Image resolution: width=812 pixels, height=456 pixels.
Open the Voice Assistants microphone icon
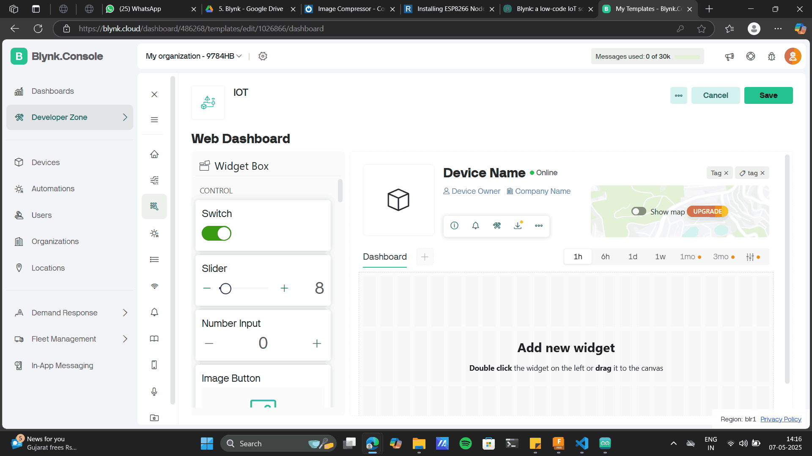(x=154, y=391)
